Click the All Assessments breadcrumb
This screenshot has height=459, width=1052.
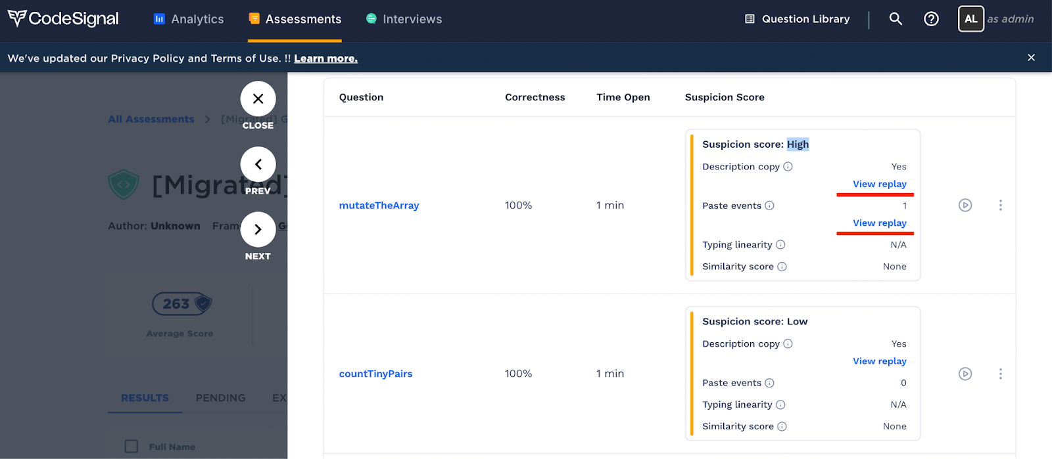(151, 119)
